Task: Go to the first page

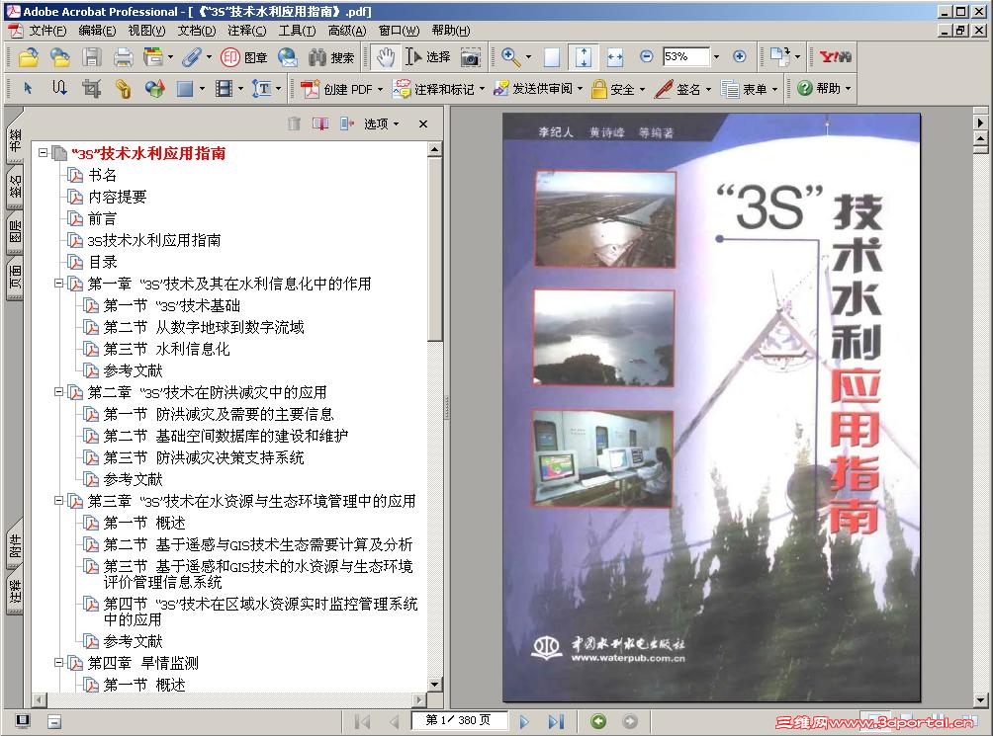Action: click(x=363, y=721)
